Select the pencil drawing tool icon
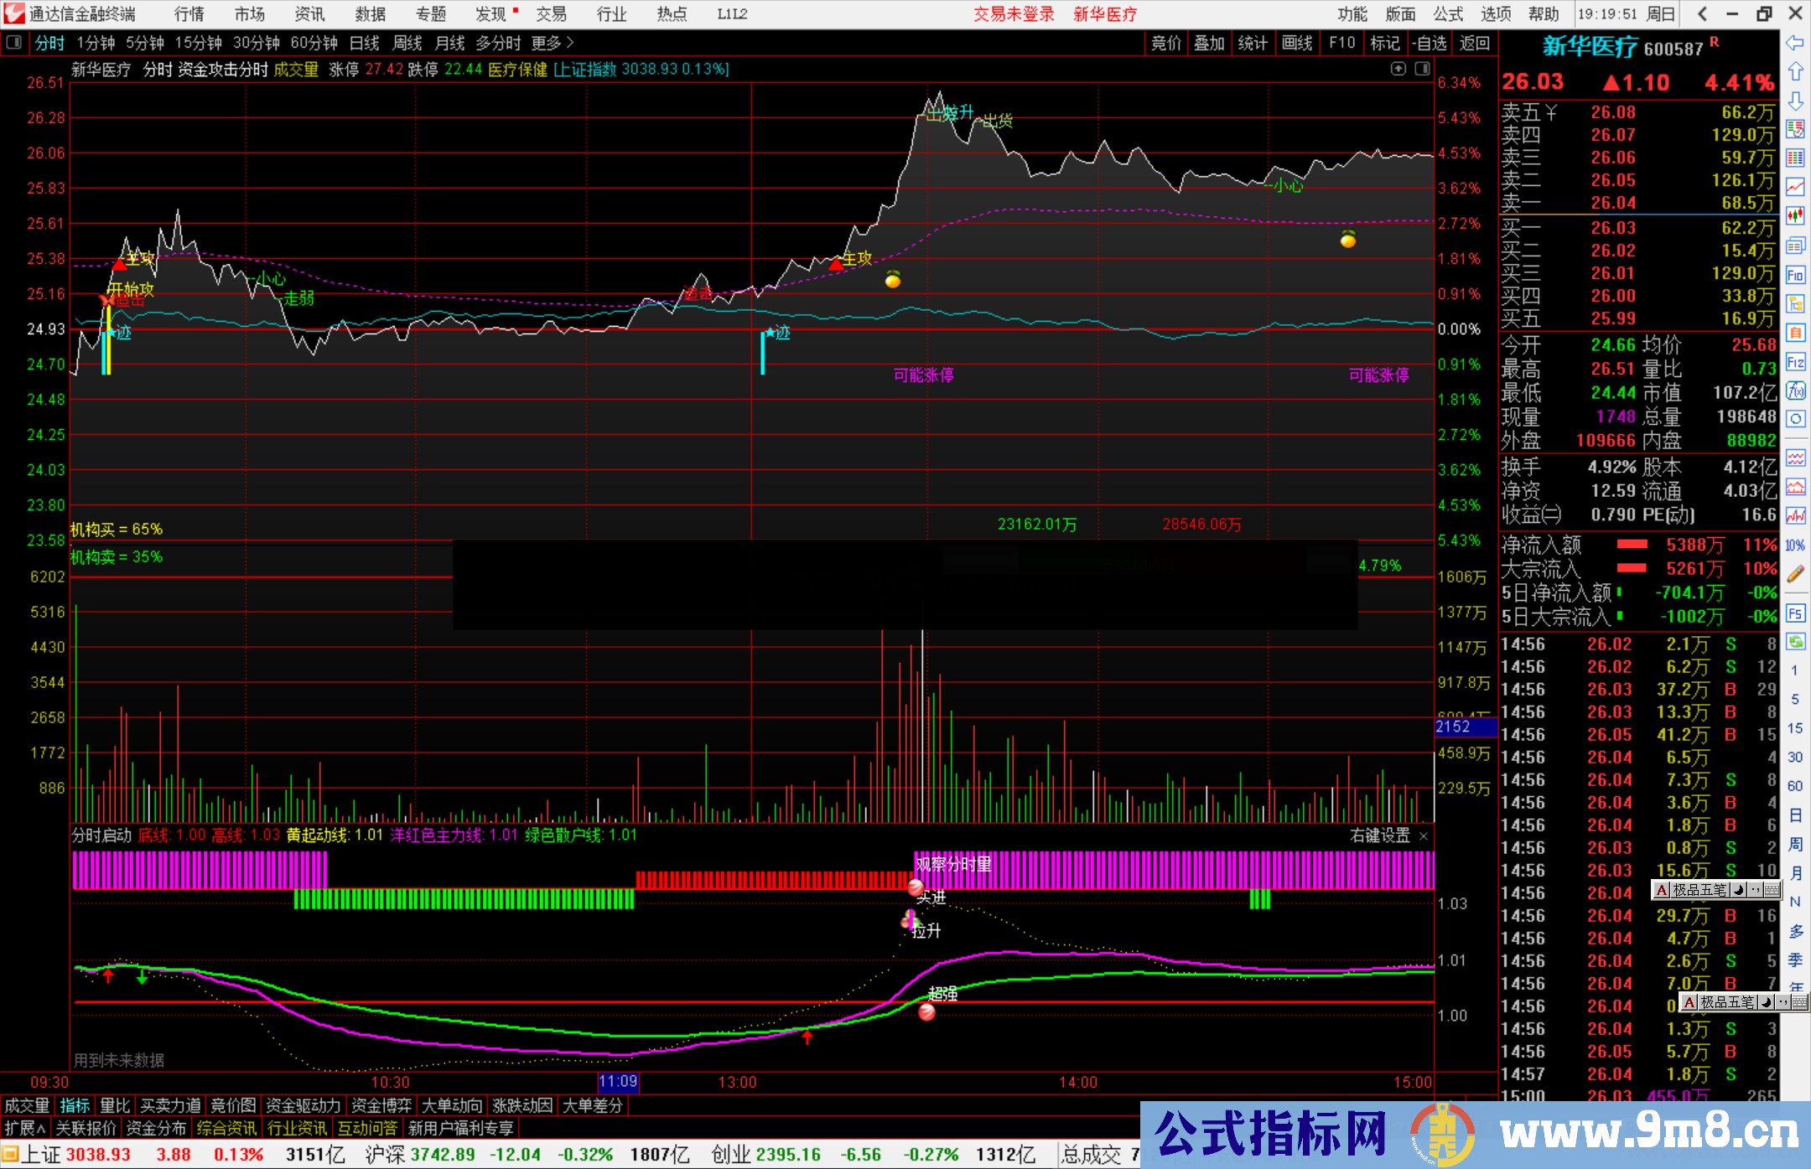Image resolution: width=1811 pixels, height=1169 pixels. 1795,574
